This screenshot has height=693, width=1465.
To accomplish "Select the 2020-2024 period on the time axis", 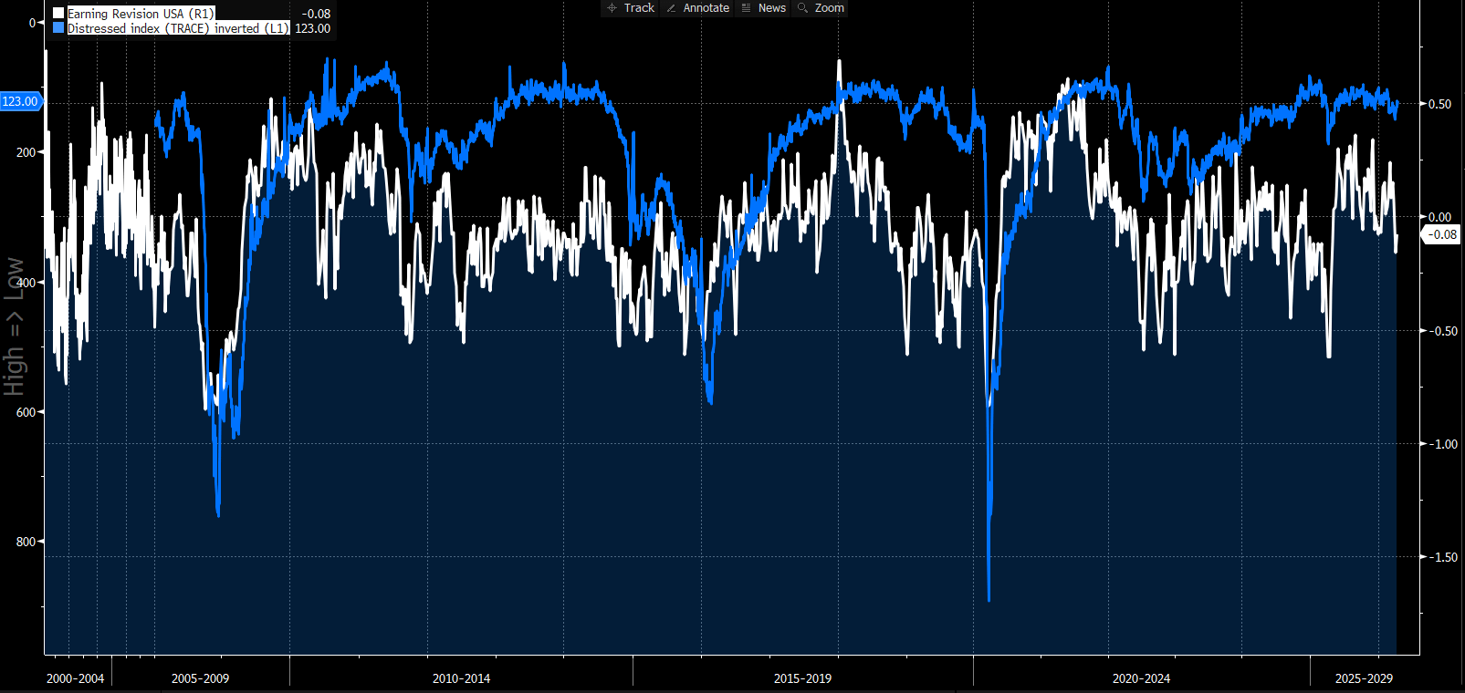I will [x=1141, y=678].
